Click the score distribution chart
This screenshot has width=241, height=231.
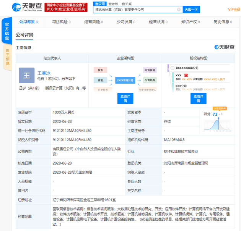pos(217,125)
